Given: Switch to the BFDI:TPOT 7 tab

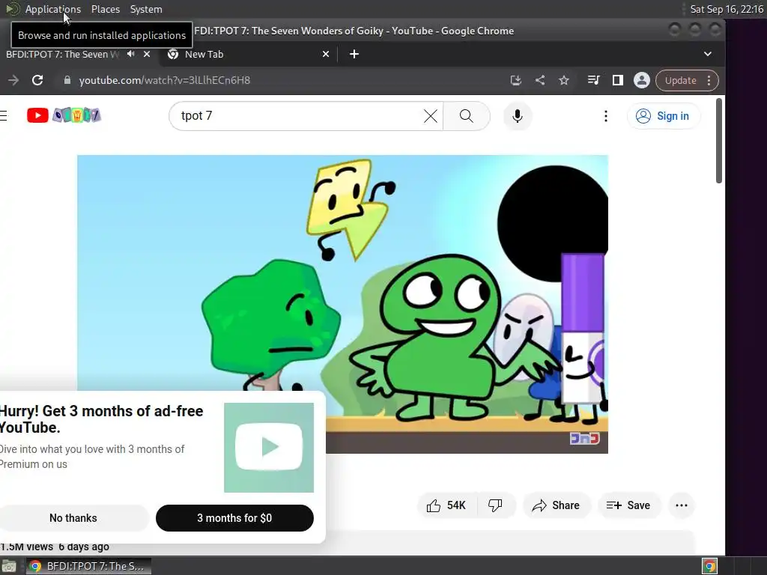Looking at the screenshot, I should coord(78,54).
